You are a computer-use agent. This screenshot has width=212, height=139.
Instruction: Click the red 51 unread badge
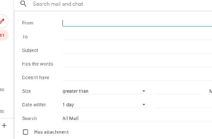point(2,35)
